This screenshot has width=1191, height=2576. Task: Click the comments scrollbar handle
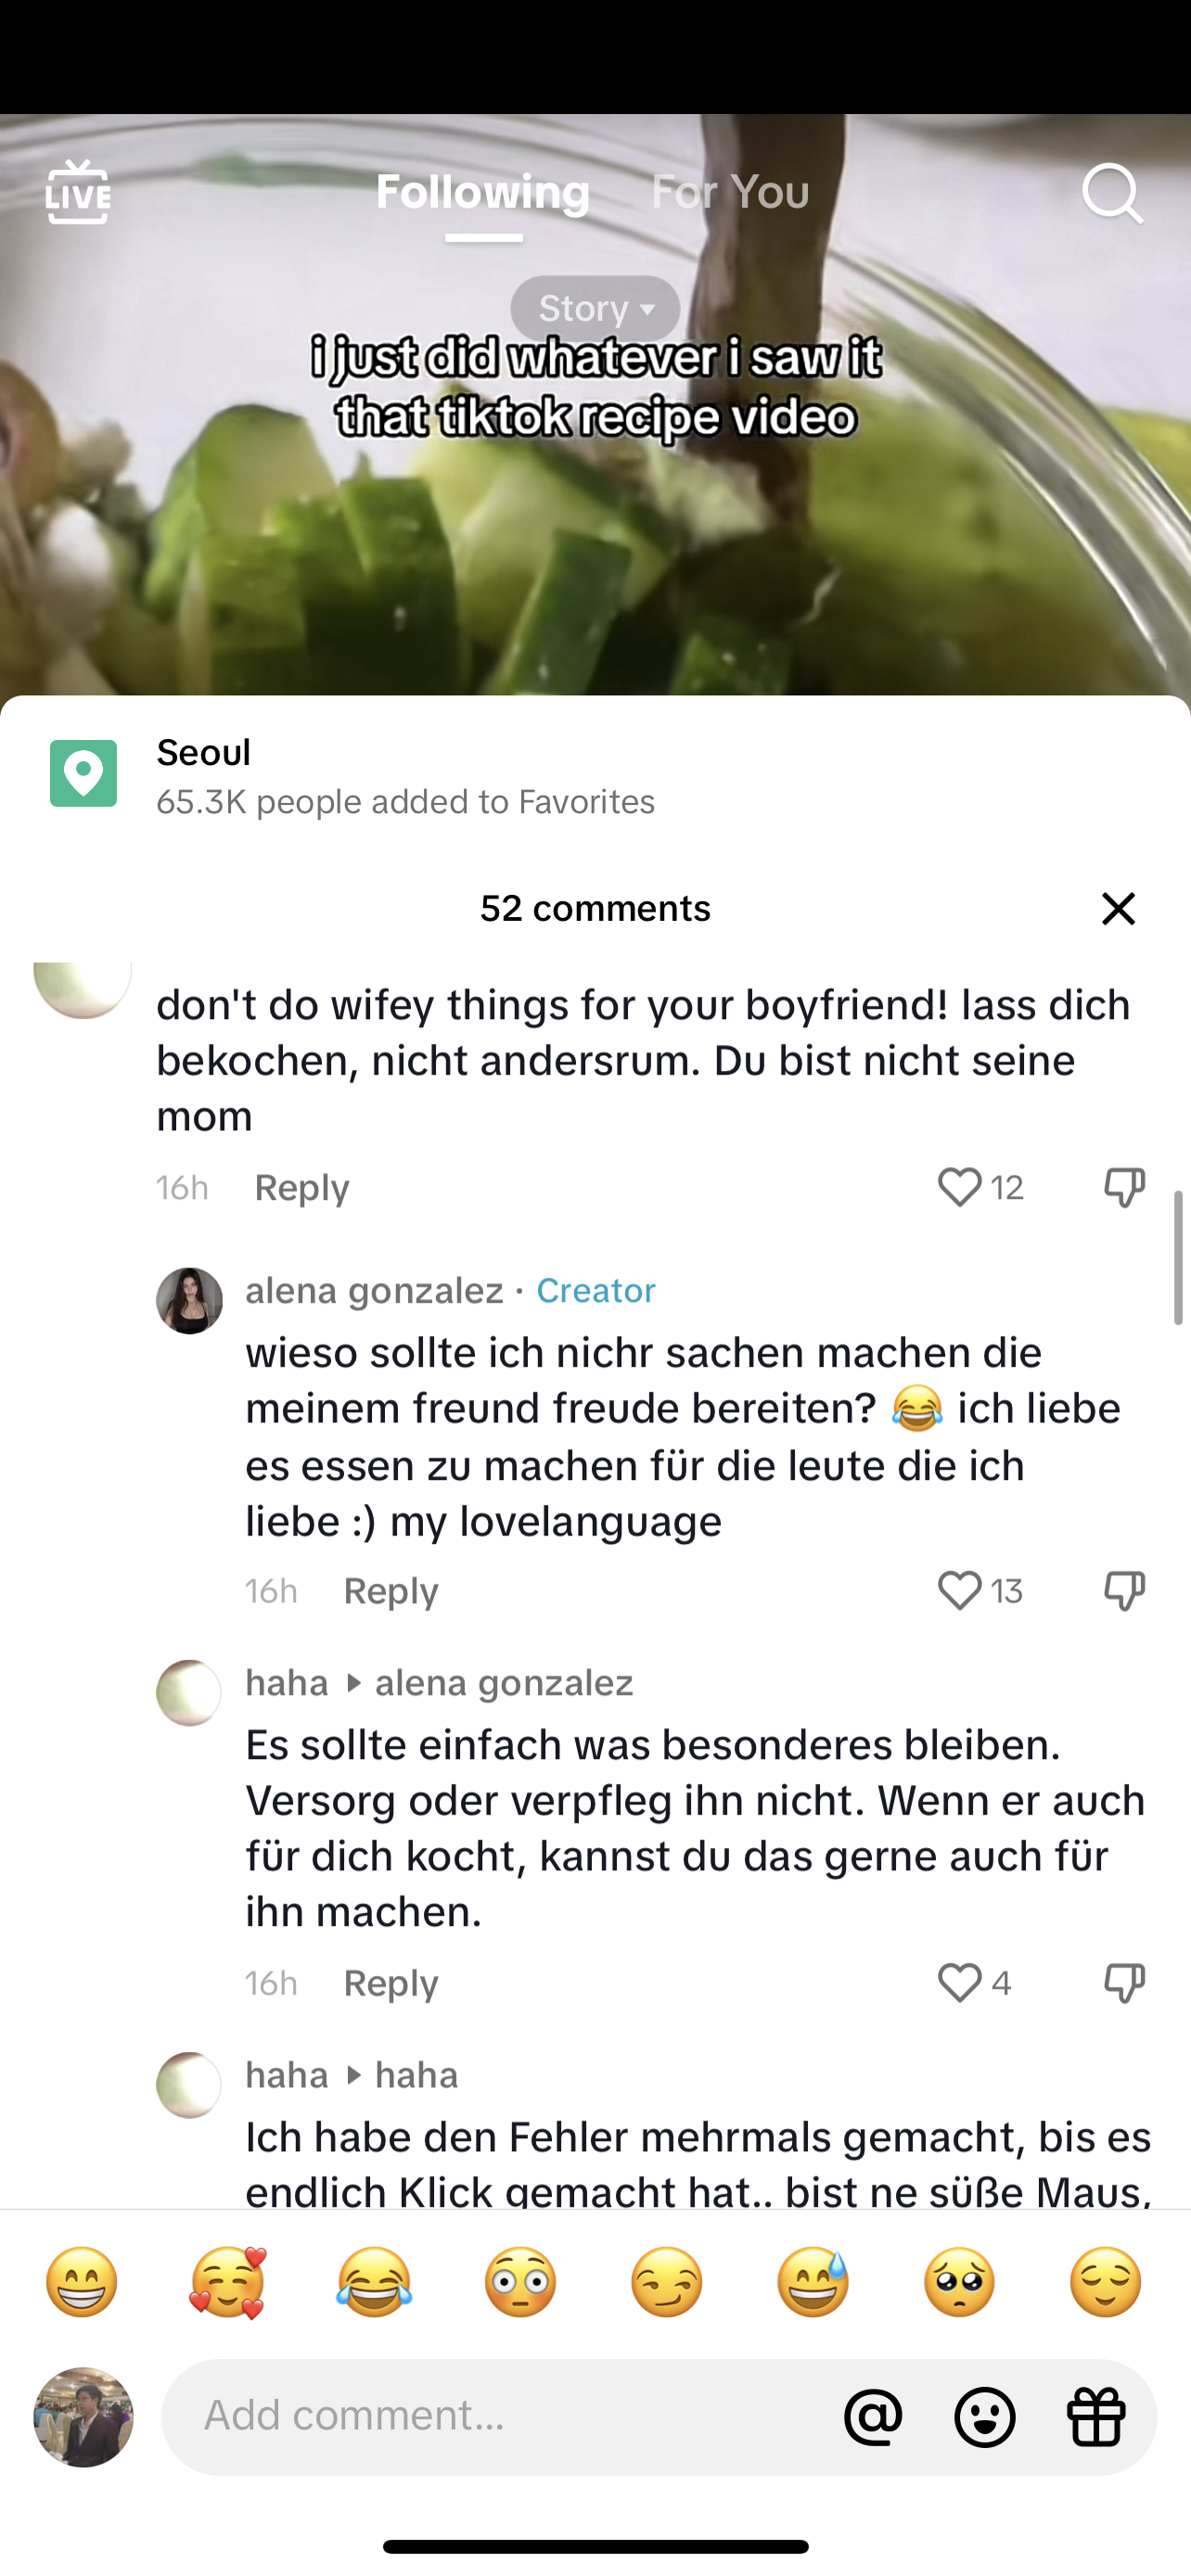(x=1178, y=1257)
